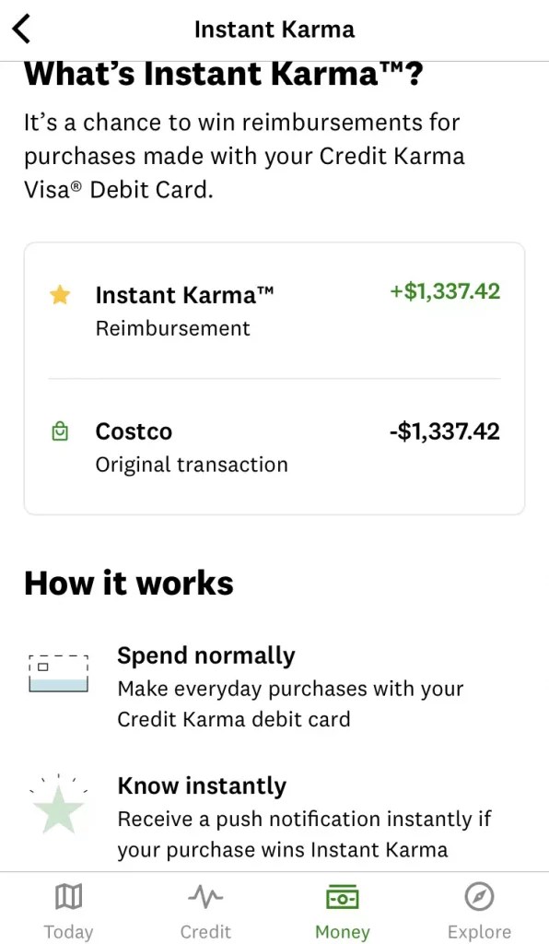Tap the +$1,337.42 reimbursement amount

pyautogui.click(x=444, y=294)
